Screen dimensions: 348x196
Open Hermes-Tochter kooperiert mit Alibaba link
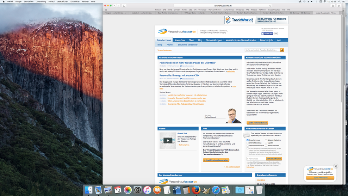(x=187, y=95)
